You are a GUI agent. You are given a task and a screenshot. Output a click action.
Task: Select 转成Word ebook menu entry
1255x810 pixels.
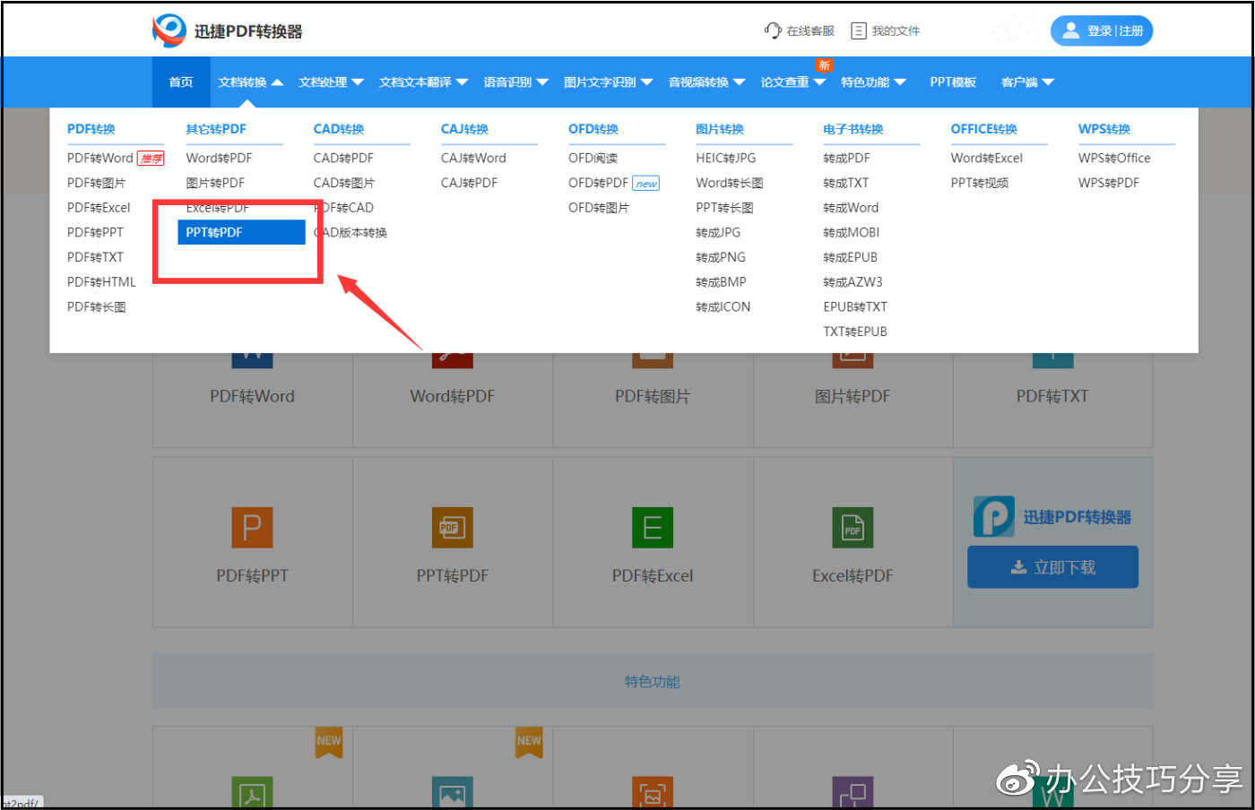(x=851, y=207)
